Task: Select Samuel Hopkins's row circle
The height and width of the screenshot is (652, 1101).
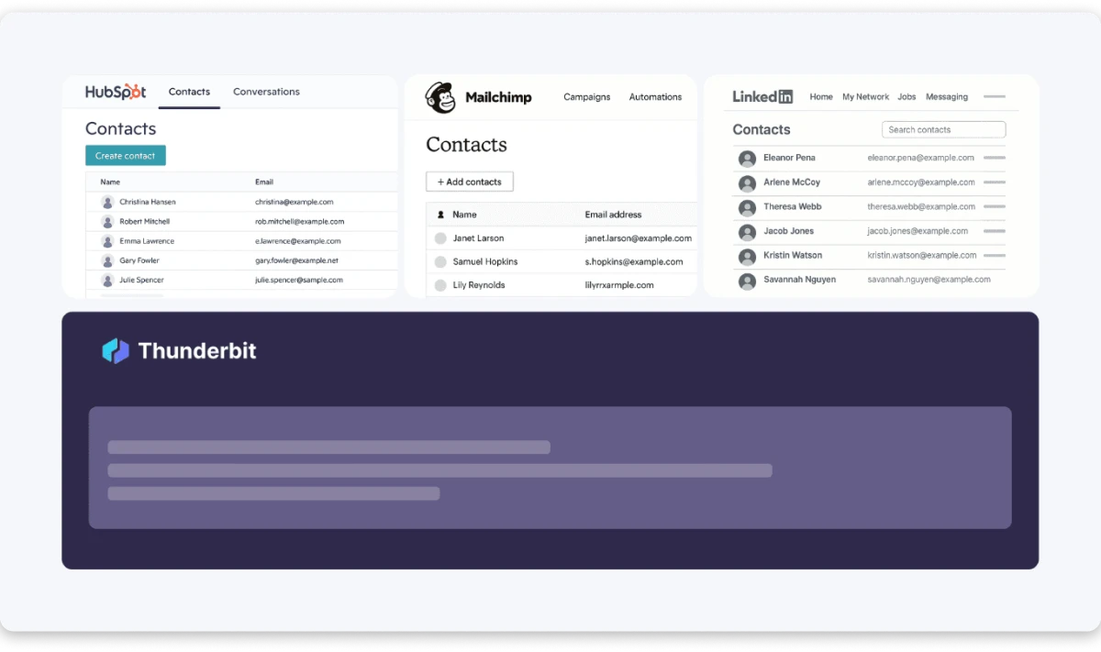Action: [440, 262]
